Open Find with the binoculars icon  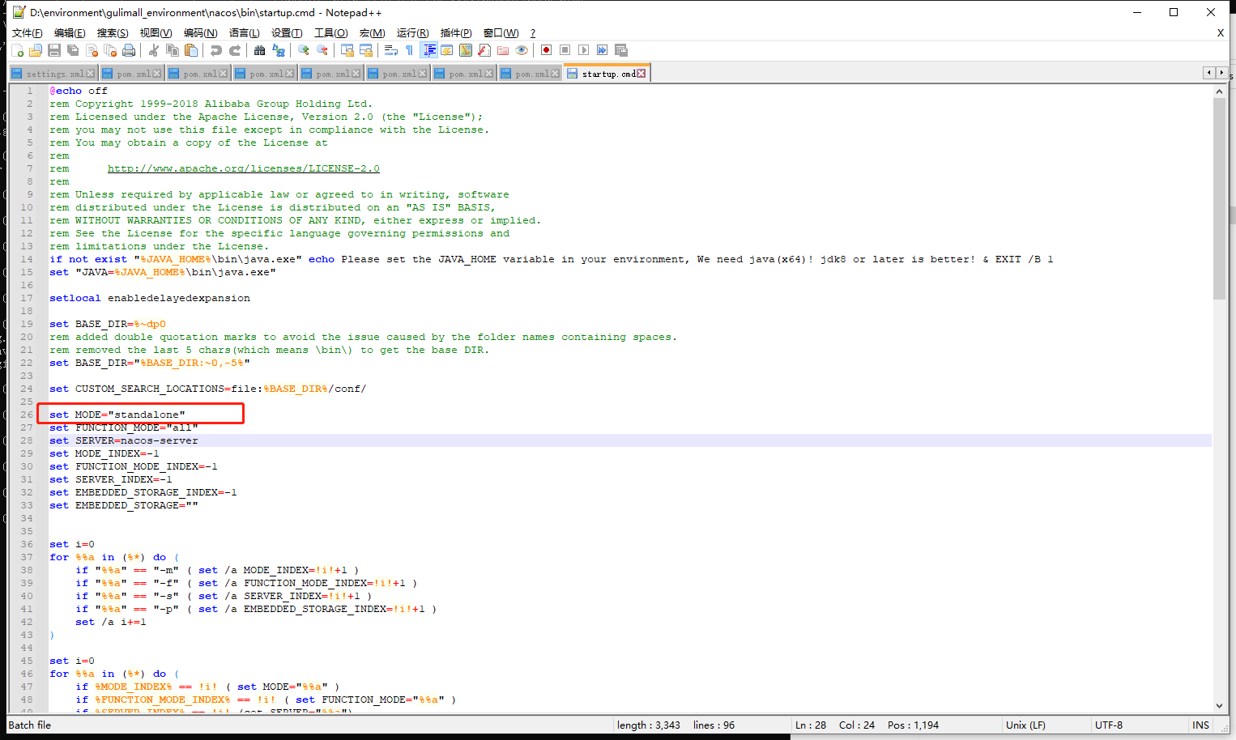click(259, 50)
